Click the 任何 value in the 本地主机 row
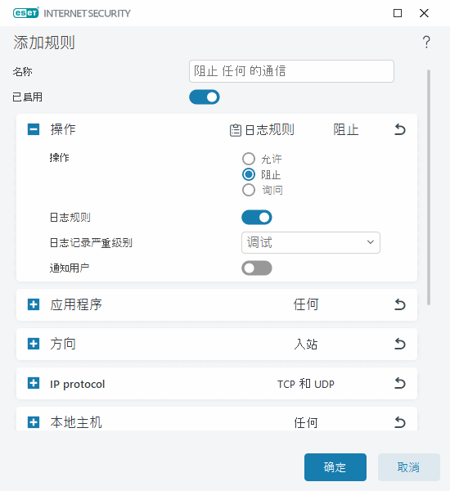 [x=306, y=423]
